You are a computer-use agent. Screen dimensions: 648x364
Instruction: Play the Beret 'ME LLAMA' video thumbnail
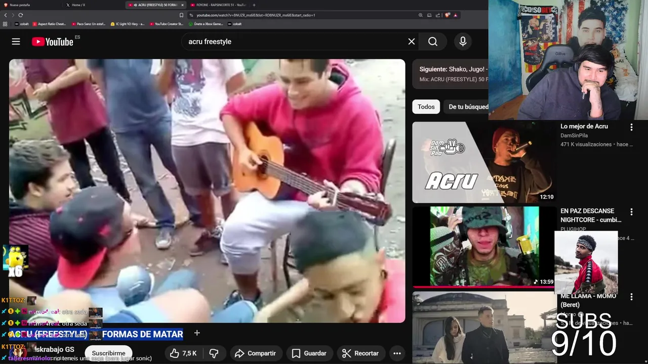(483, 328)
